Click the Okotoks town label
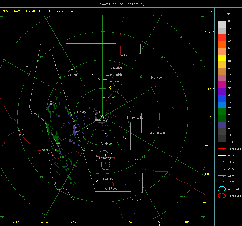The width and height of the screenshot is (242, 226). (108, 180)
